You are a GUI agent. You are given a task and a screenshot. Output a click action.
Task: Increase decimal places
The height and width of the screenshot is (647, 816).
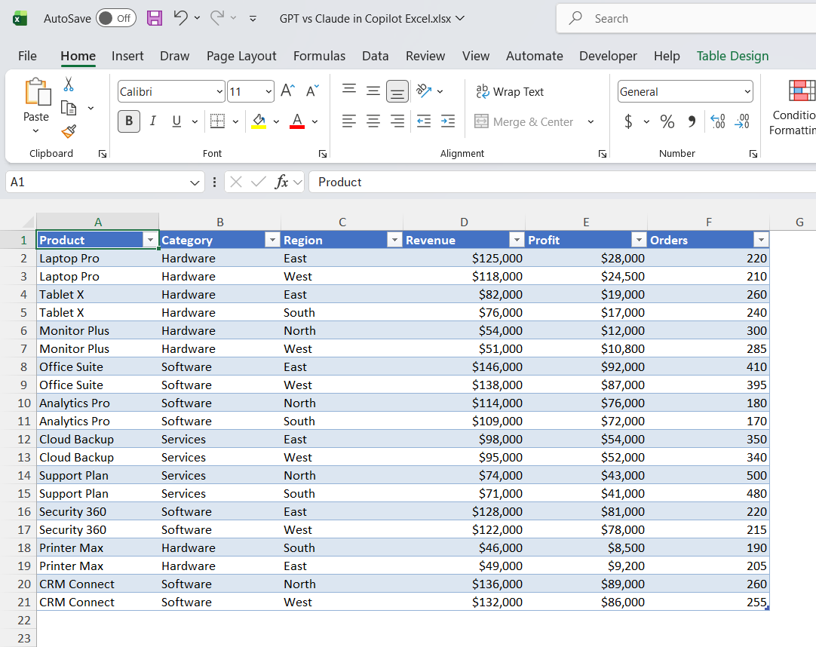pyautogui.click(x=718, y=122)
